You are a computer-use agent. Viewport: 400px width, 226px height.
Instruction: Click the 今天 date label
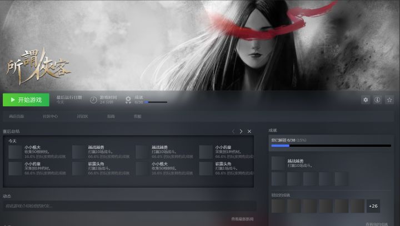(x=12, y=141)
